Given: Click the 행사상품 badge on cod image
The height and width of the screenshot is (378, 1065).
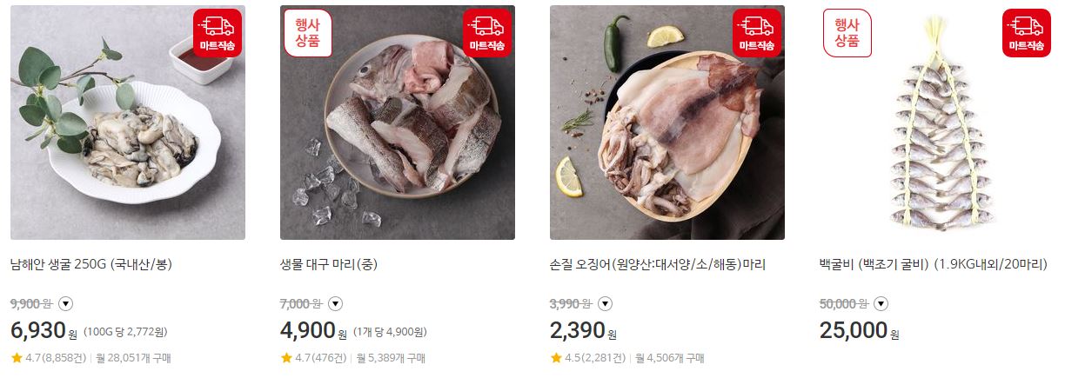Looking at the screenshot, I should pyautogui.click(x=308, y=33).
